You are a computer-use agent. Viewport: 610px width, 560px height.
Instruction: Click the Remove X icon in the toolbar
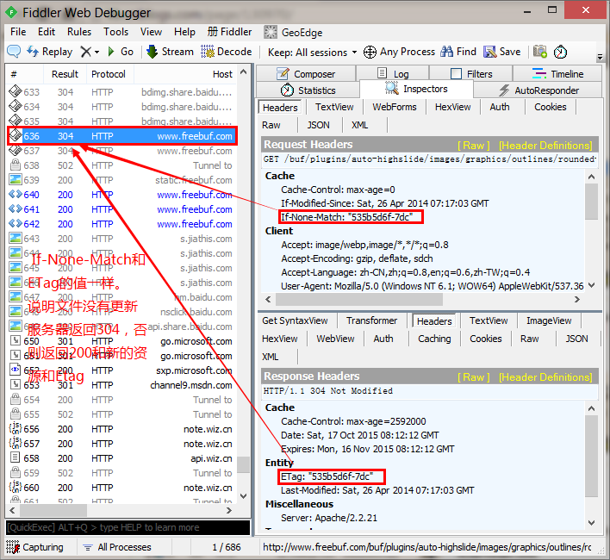pos(85,52)
